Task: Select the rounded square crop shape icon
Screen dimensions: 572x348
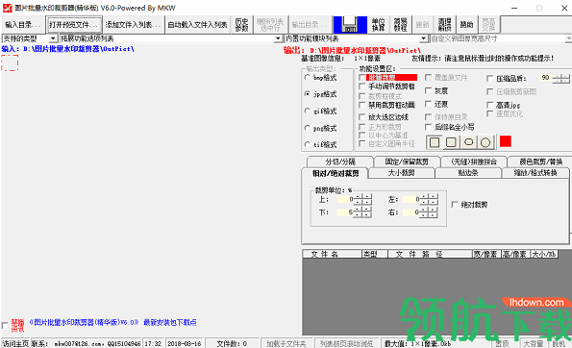Action: click(451, 142)
